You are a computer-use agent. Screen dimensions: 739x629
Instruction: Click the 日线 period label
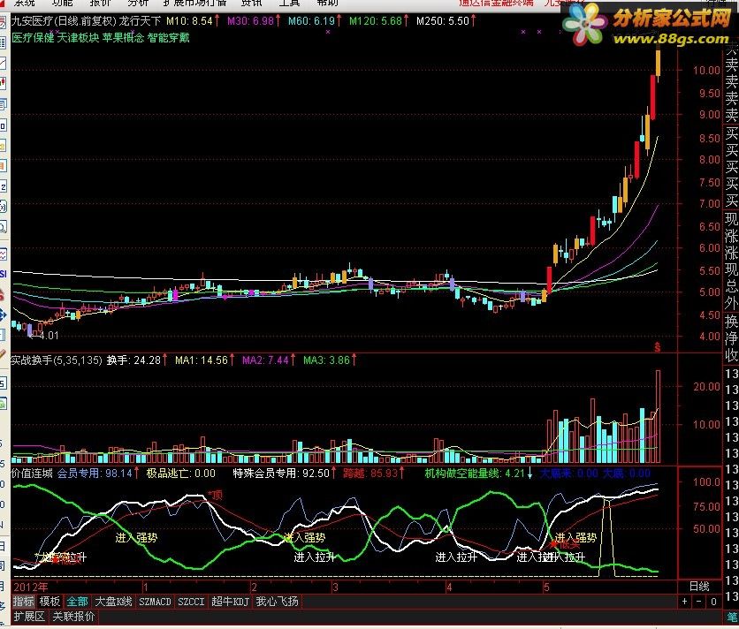[699, 587]
